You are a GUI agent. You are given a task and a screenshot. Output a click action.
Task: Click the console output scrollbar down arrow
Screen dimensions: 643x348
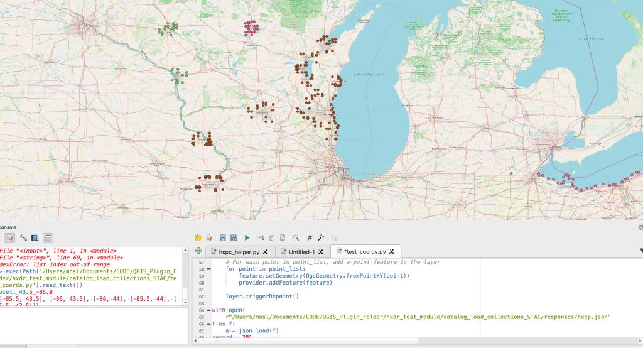186,303
